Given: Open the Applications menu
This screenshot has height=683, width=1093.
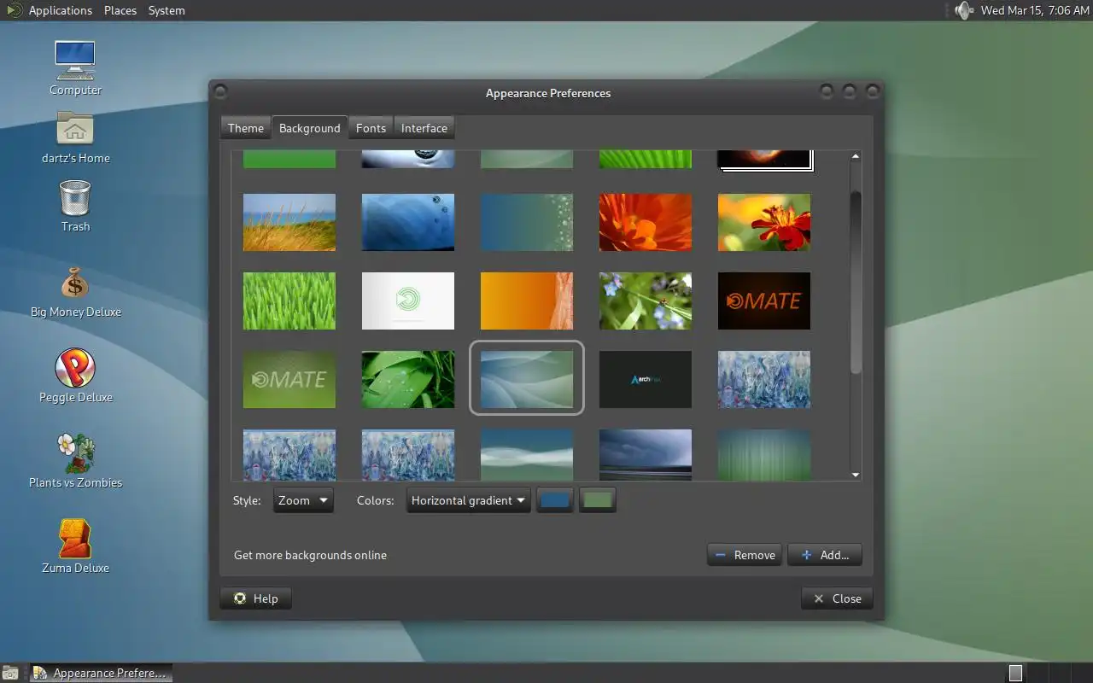Looking at the screenshot, I should point(60,10).
